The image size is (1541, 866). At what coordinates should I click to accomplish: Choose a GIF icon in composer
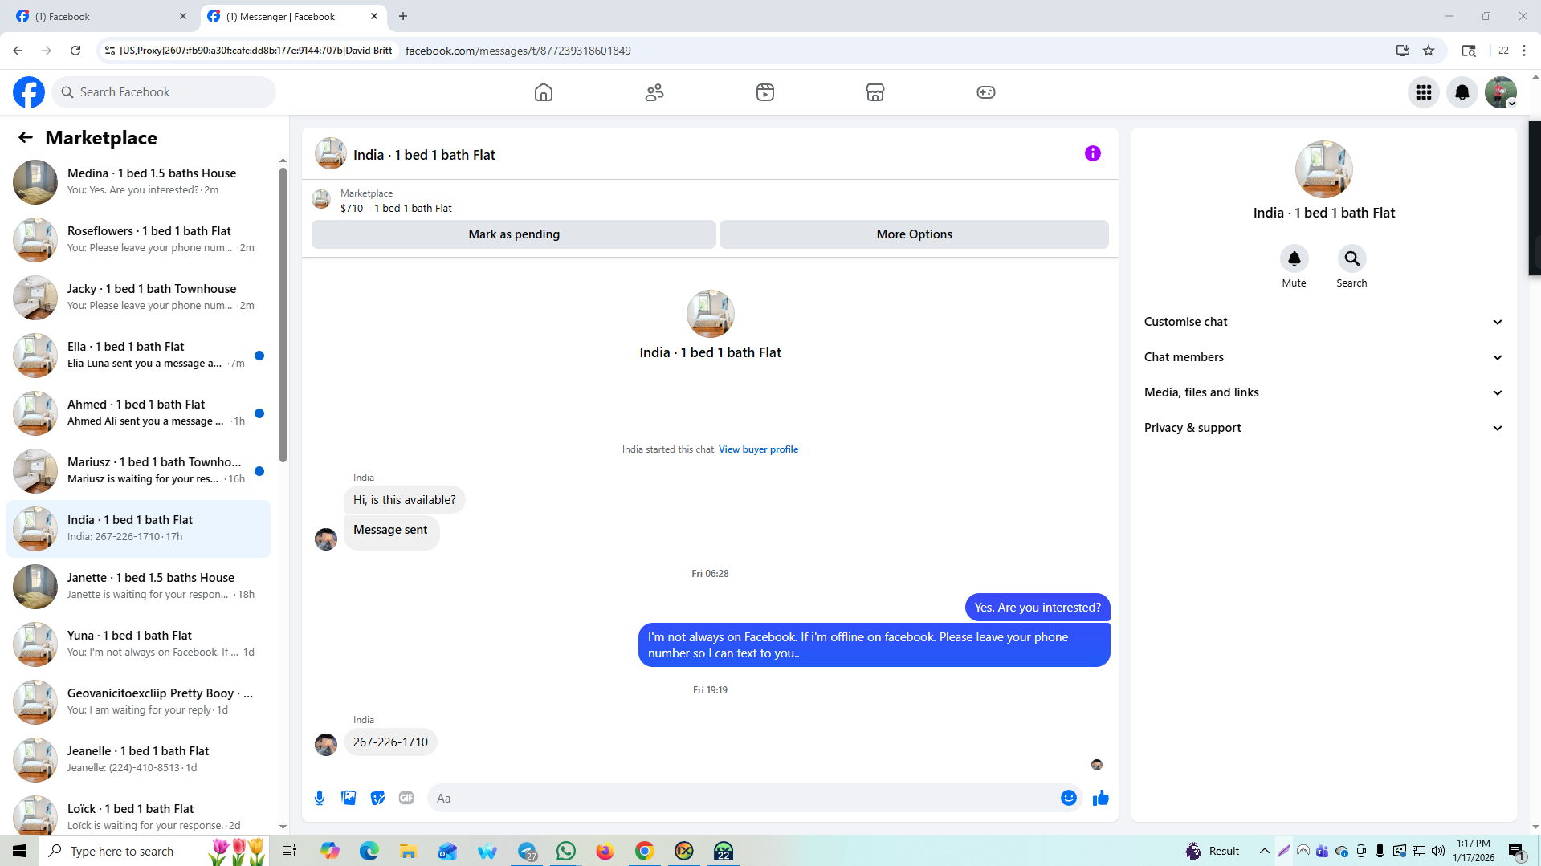(x=406, y=798)
